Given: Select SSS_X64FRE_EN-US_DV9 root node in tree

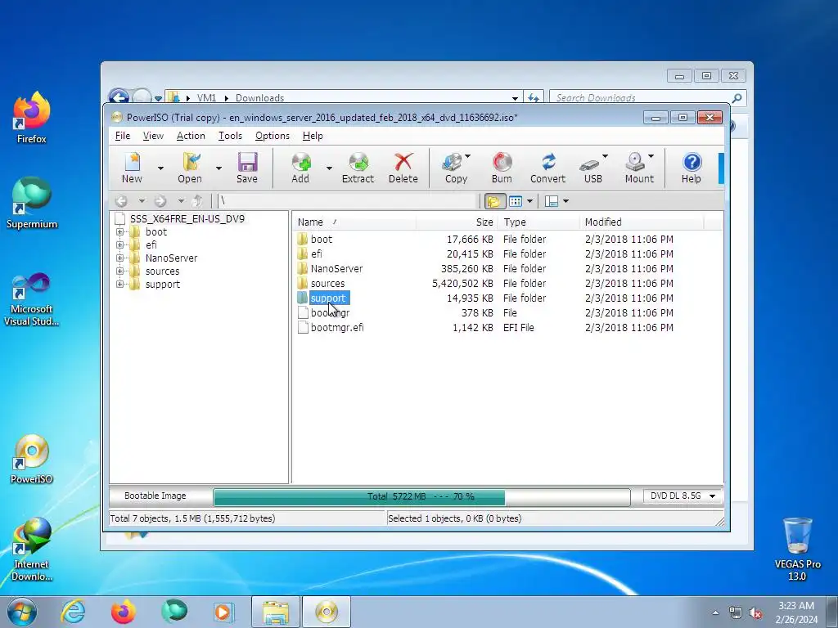Looking at the screenshot, I should coord(187,219).
